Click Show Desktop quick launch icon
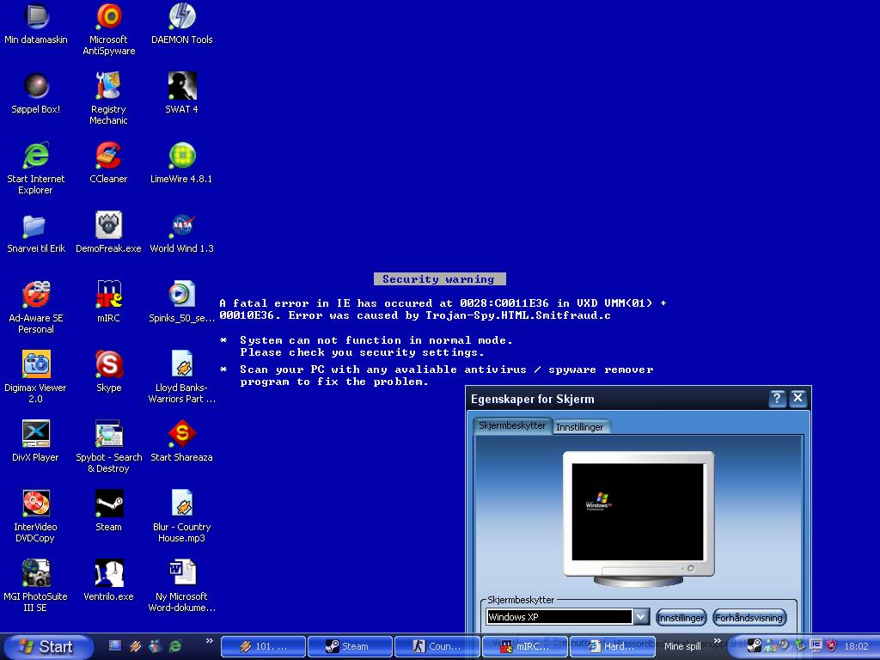The image size is (880, 660). [x=115, y=646]
